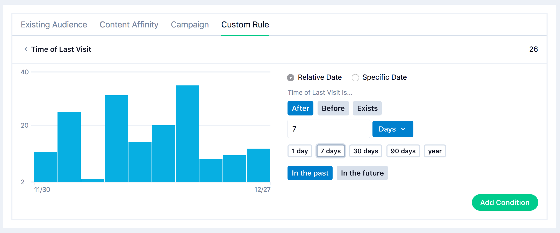This screenshot has height=233, width=560.
Task: Click the back chevron beside Time of Last Visit
Action: (x=26, y=49)
